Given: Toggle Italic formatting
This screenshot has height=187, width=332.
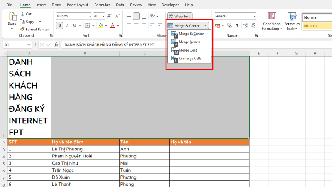Looking at the screenshot, I should [68, 26].
